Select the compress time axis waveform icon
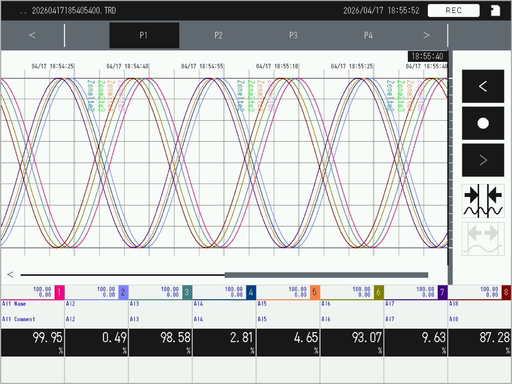The width and height of the screenshot is (512, 384). (x=483, y=201)
